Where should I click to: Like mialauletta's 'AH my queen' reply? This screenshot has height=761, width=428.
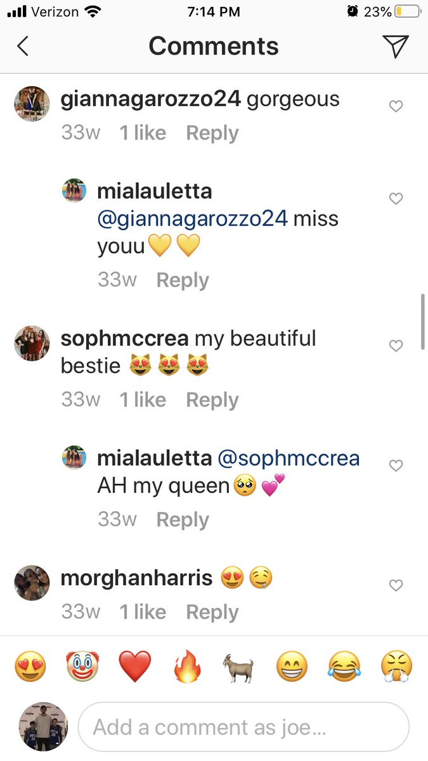pyautogui.click(x=396, y=466)
